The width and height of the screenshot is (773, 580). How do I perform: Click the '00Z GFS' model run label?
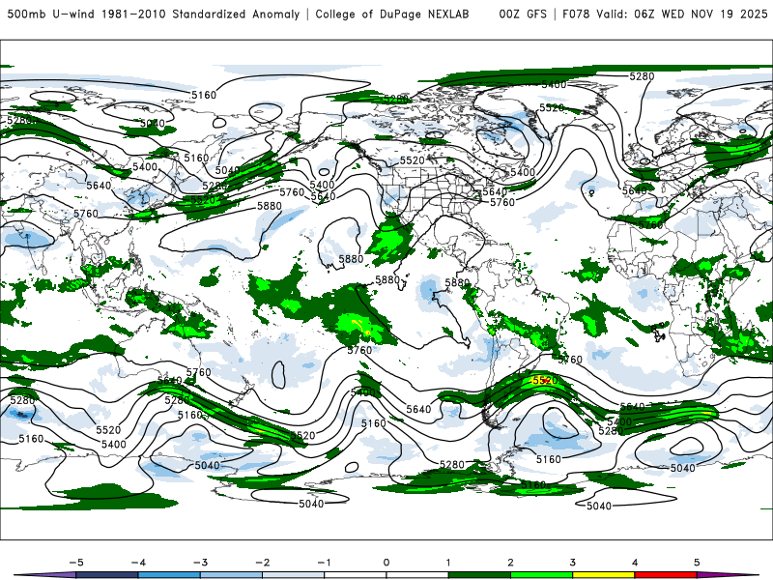point(523,14)
